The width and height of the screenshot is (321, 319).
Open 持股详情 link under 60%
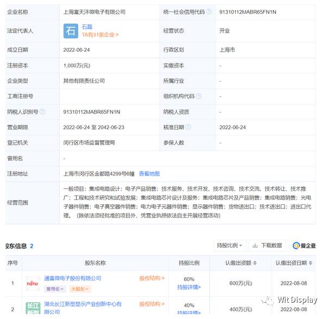coord(189,287)
